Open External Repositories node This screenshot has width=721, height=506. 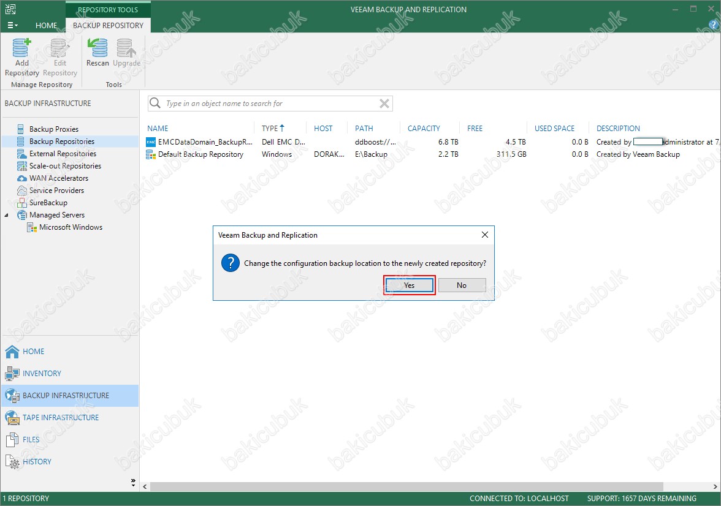(x=63, y=154)
